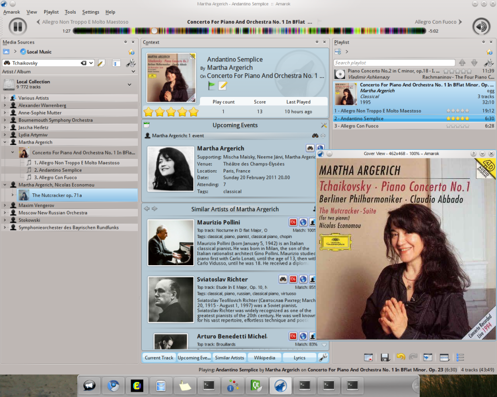Viewport: 497px width, 397px height.
Task: Open Last.fm page for Maurizio Pollini
Action: pyautogui.click(x=293, y=222)
